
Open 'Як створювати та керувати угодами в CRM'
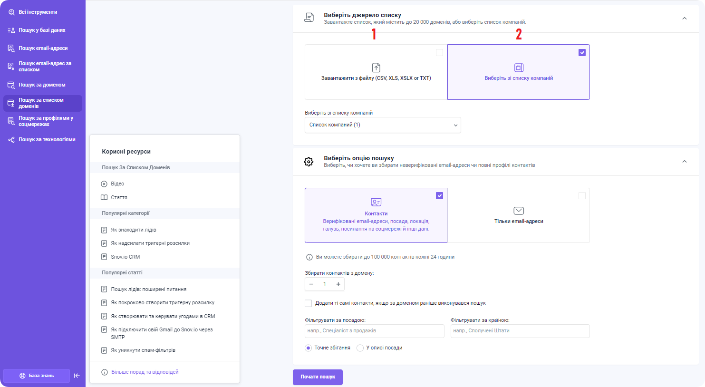tap(163, 316)
